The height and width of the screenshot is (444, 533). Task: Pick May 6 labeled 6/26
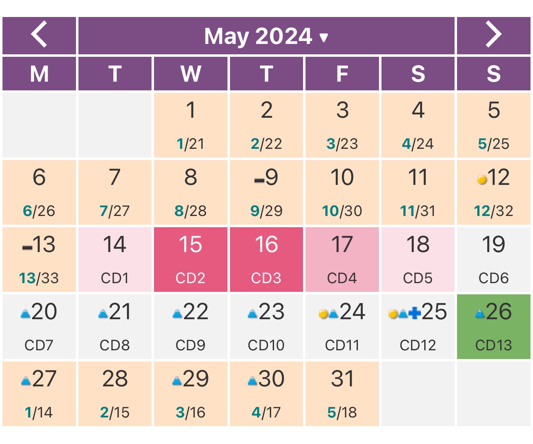(x=39, y=192)
